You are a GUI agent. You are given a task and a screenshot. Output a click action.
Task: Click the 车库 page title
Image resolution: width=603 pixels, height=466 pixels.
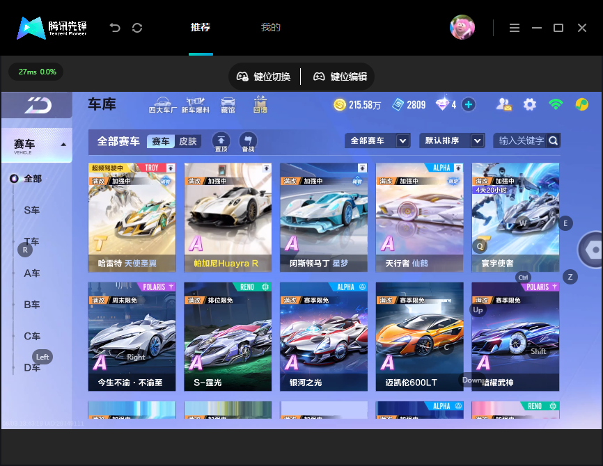[102, 104]
